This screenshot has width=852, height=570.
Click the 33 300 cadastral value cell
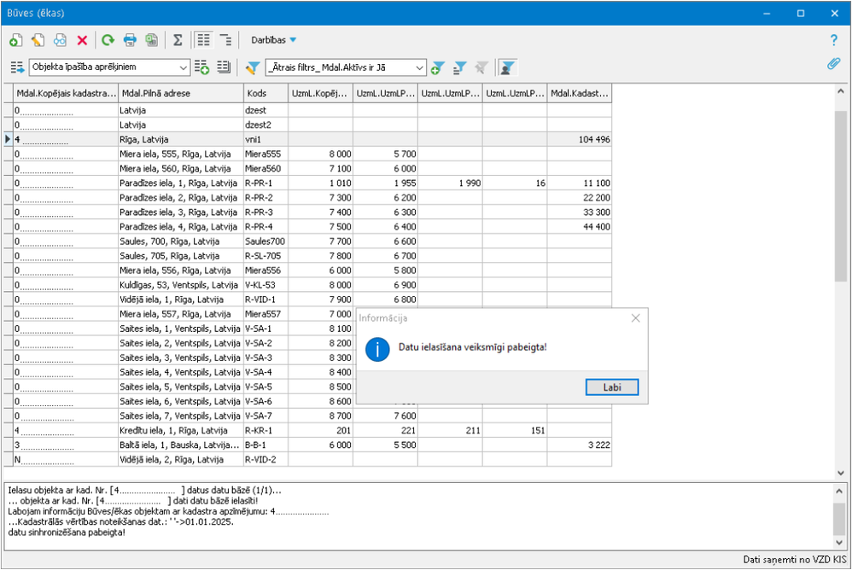(579, 212)
